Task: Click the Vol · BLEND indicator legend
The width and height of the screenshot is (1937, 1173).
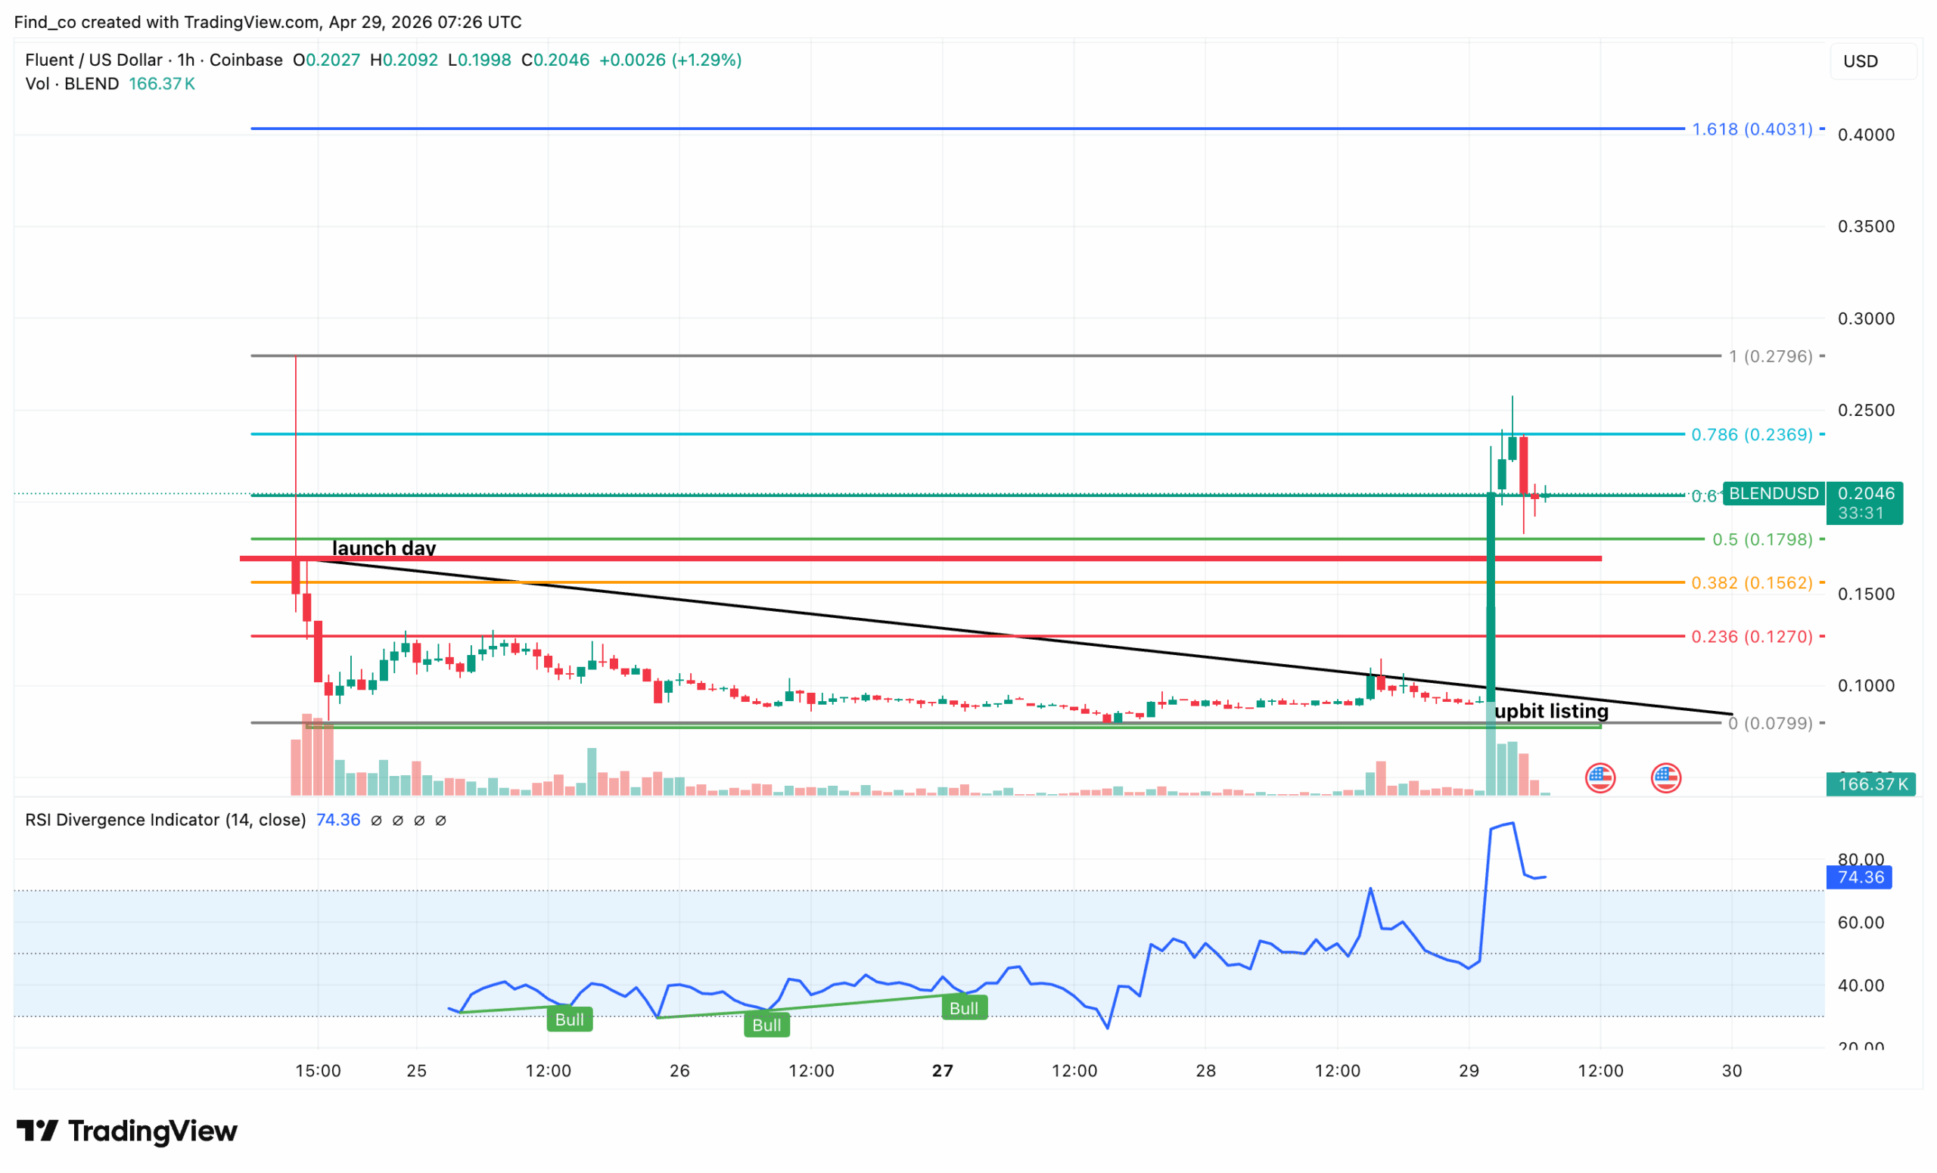Action: [x=72, y=84]
